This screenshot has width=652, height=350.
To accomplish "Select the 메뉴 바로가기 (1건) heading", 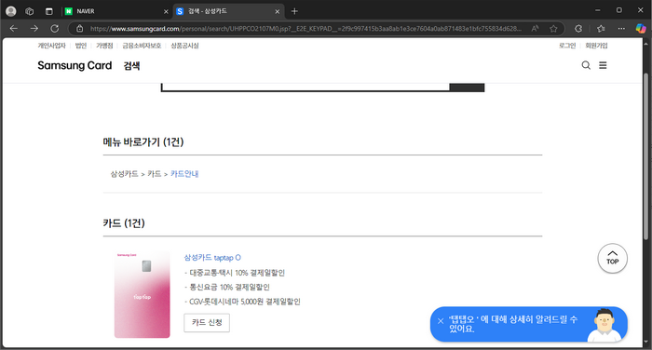I will (x=143, y=142).
